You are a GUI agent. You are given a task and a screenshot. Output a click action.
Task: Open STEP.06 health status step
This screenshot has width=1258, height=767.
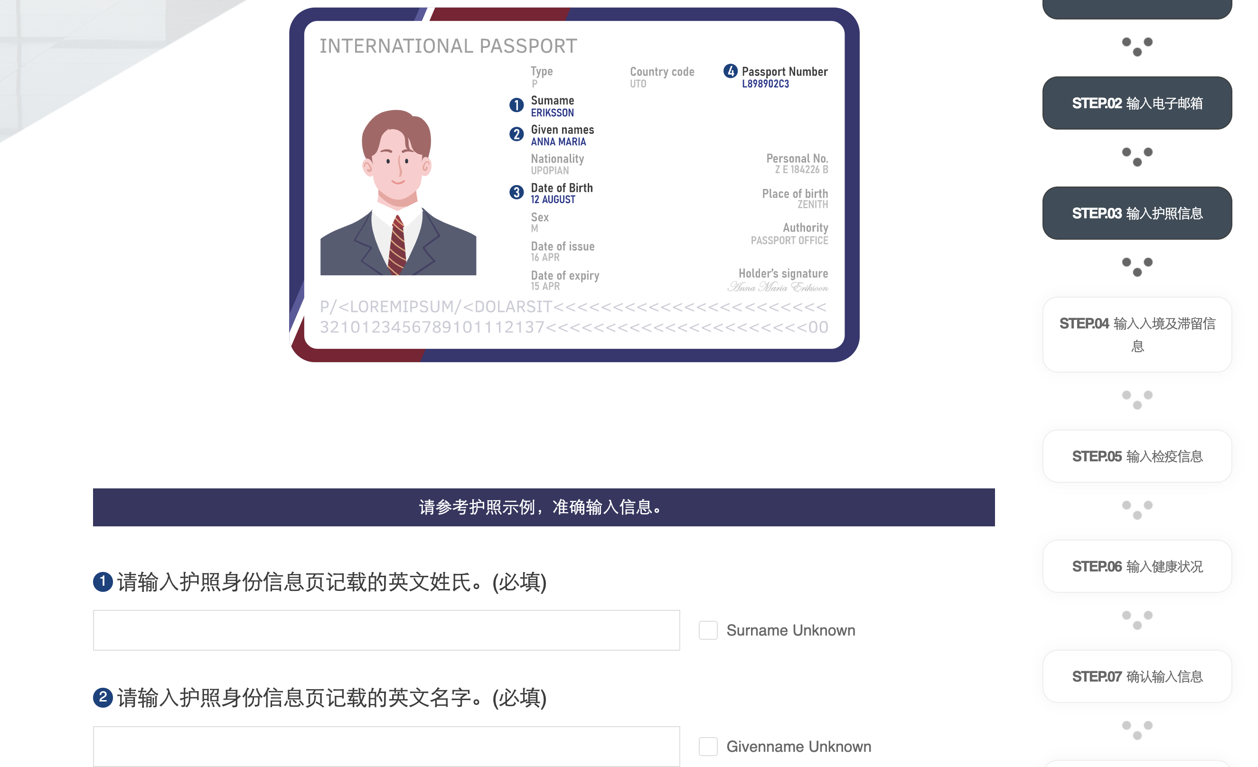click(1136, 566)
